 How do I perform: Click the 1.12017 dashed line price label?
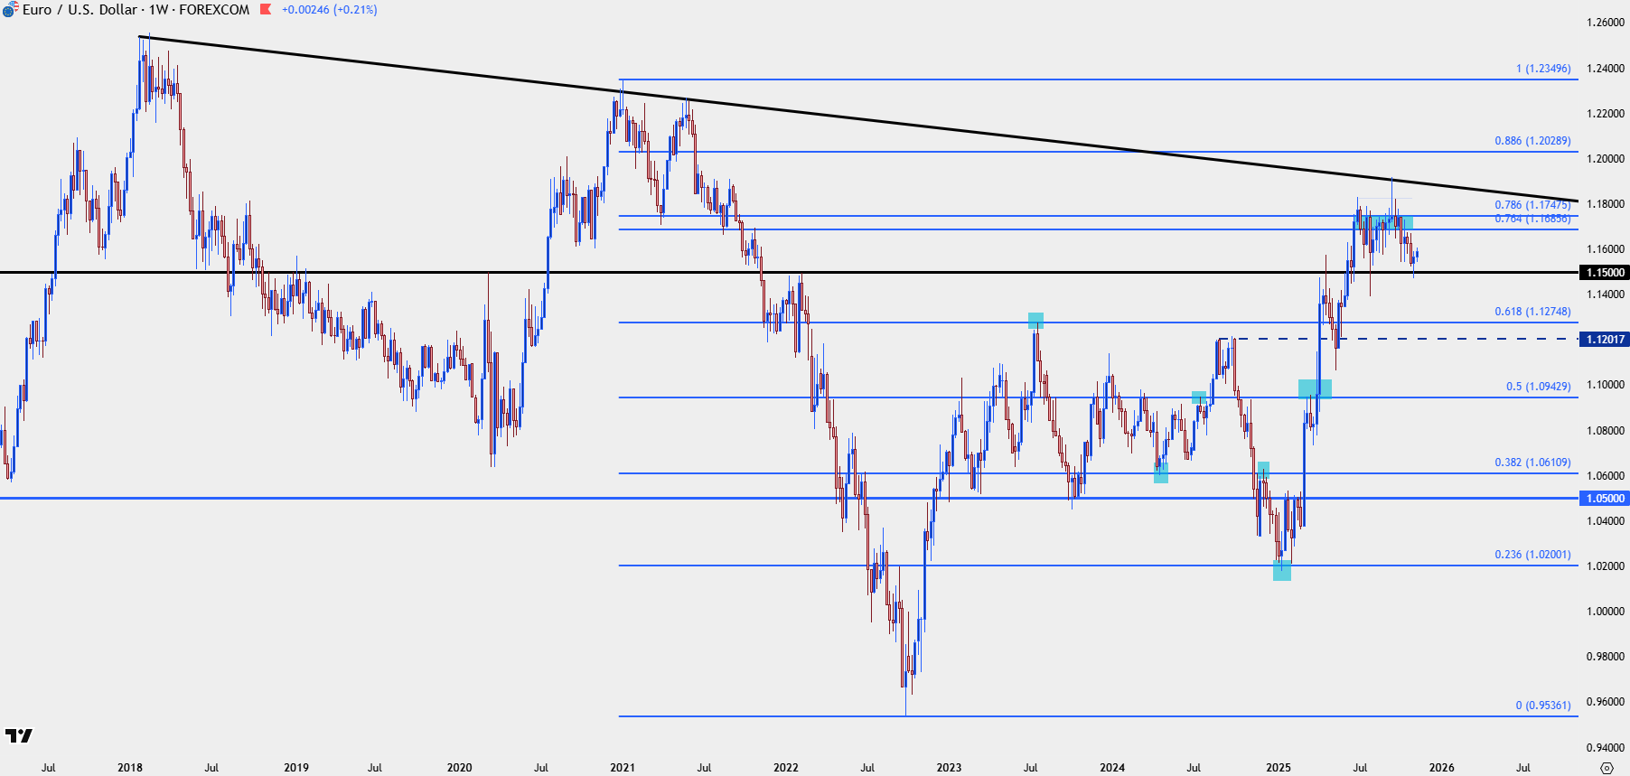click(x=1605, y=339)
